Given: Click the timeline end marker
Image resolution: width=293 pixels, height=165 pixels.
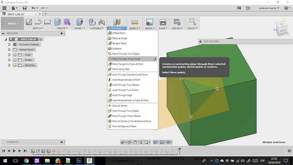Looking at the screenshot, I should (180, 151).
